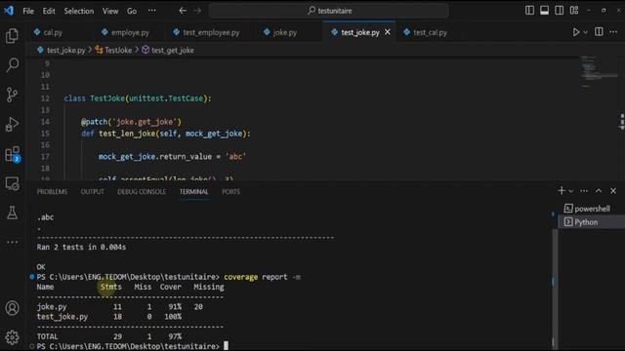This screenshot has width=625, height=351.
Task: Open the Go menu
Action: click(x=132, y=11)
